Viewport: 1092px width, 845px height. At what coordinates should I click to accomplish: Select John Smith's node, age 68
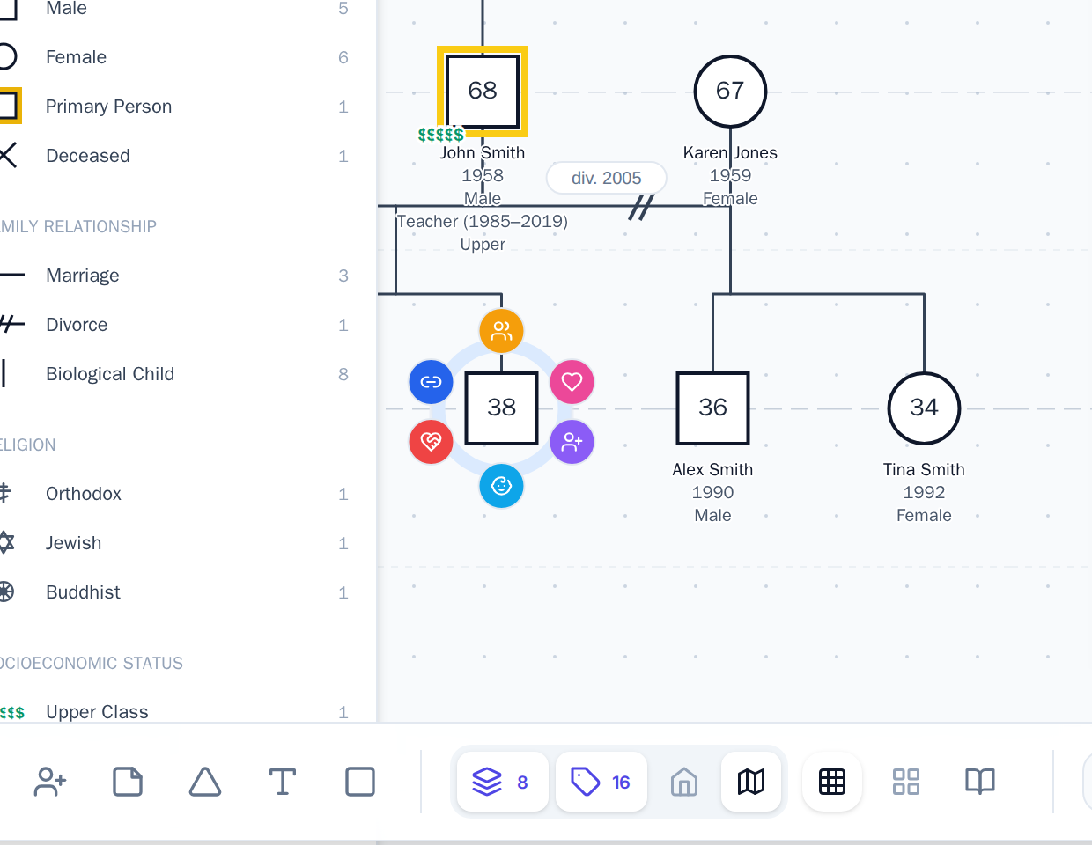click(483, 92)
